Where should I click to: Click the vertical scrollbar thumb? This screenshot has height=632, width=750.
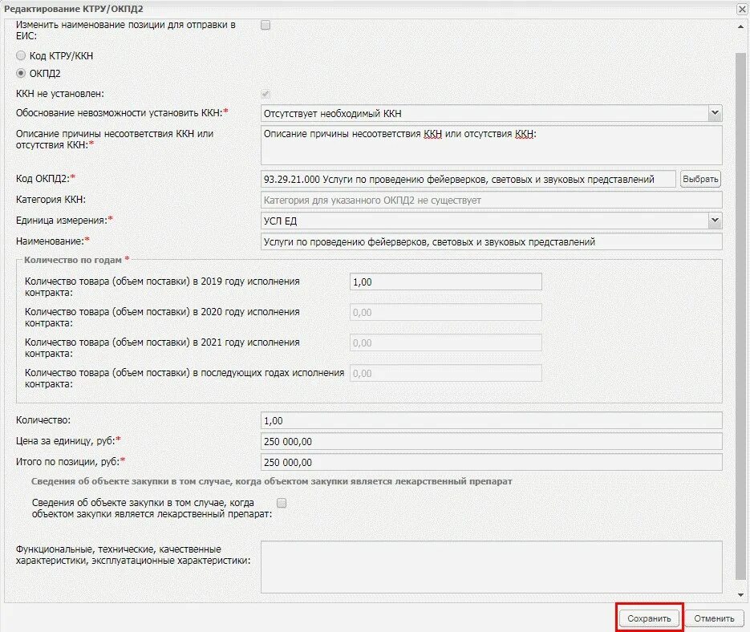coord(740,316)
